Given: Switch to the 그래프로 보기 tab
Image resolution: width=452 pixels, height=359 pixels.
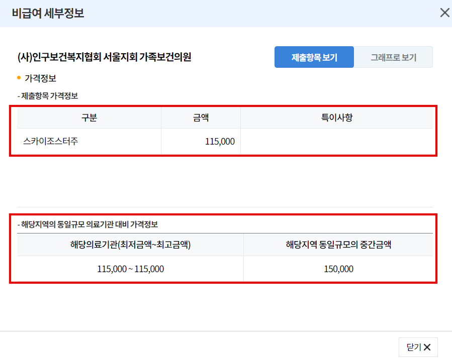Looking at the screenshot, I should pos(394,57).
